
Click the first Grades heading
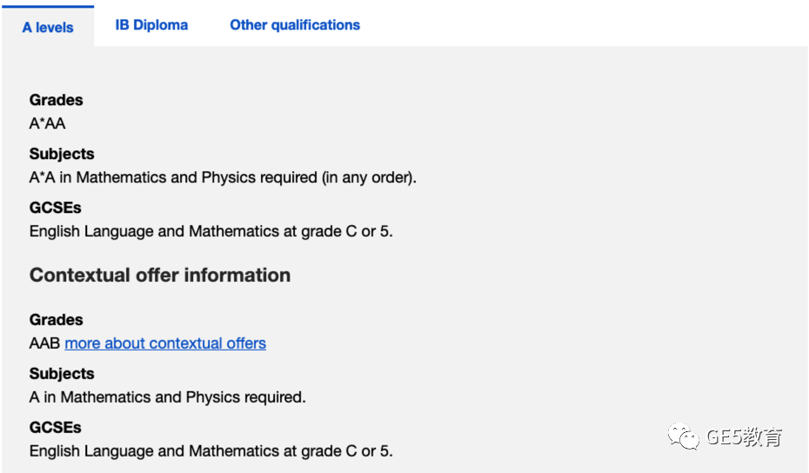pyautogui.click(x=57, y=99)
